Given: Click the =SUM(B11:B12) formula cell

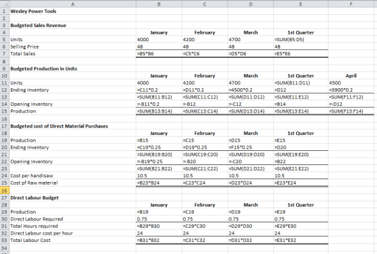Looking at the screenshot, I should pyautogui.click(x=159, y=97).
